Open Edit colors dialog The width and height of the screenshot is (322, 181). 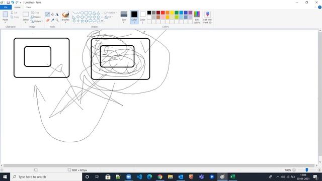pos(197,17)
